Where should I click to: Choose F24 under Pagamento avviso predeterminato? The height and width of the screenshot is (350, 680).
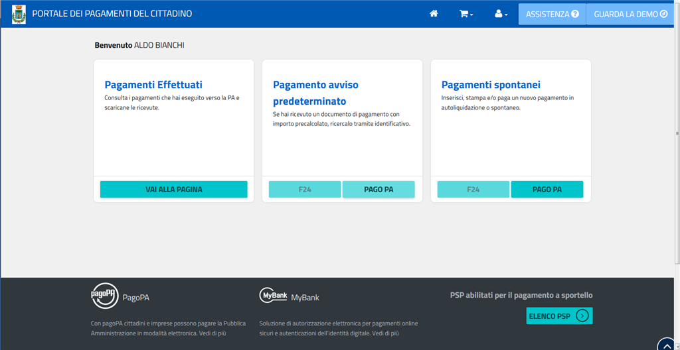pyautogui.click(x=305, y=190)
